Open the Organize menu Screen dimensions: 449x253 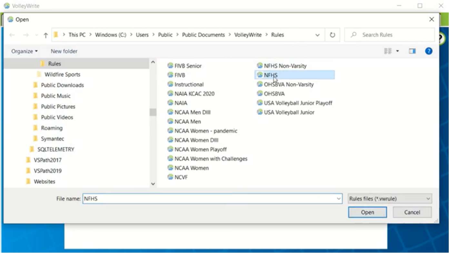point(25,51)
